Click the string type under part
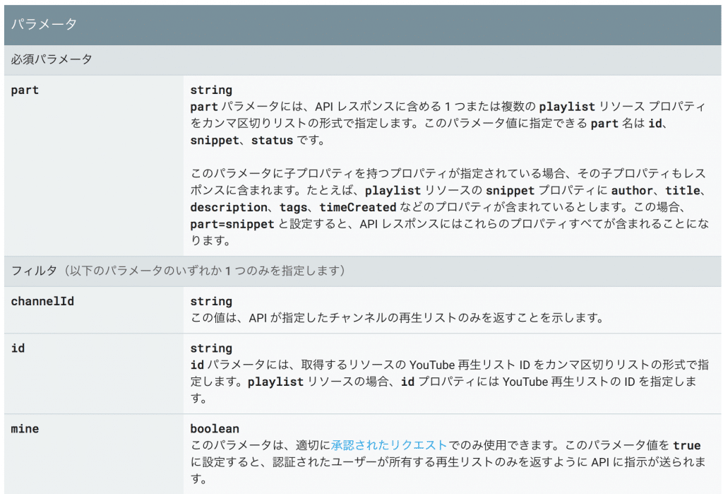 tap(211, 90)
